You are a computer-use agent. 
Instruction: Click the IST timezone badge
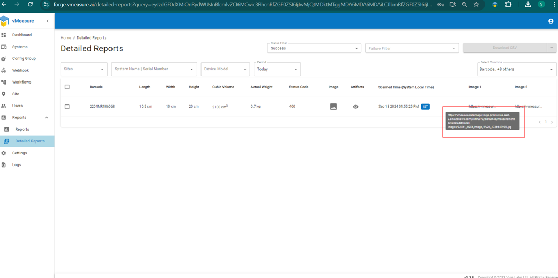425,106
